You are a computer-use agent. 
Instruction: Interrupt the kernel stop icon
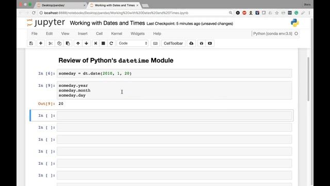pyautogui.click(x=103, y=43)
